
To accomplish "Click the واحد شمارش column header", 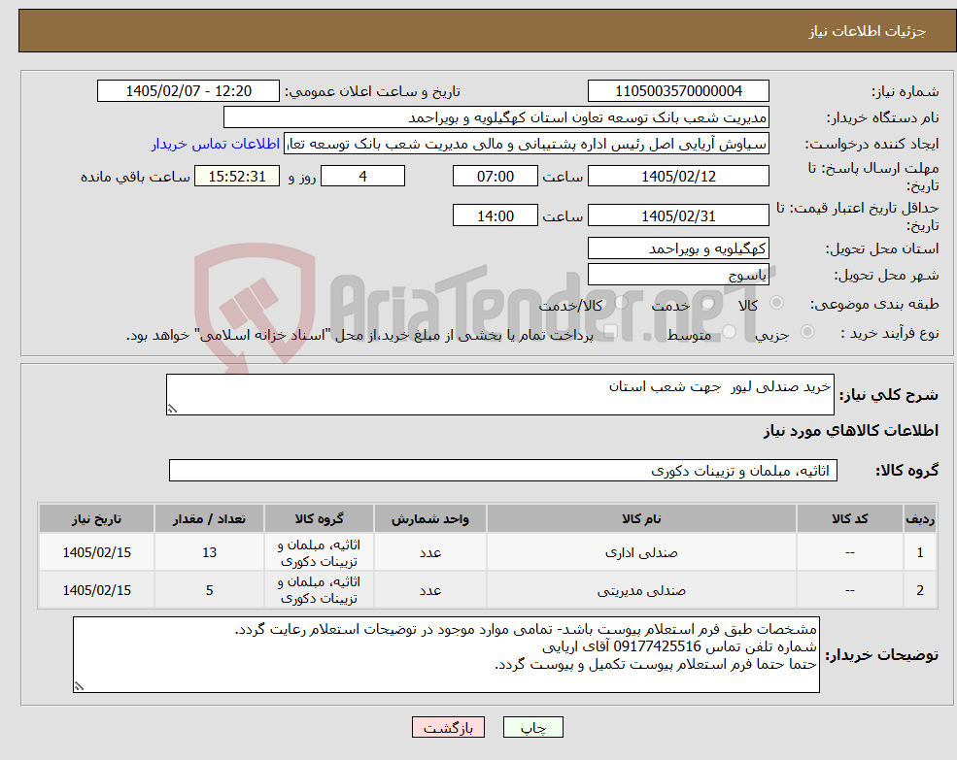I will pos(429,518).
